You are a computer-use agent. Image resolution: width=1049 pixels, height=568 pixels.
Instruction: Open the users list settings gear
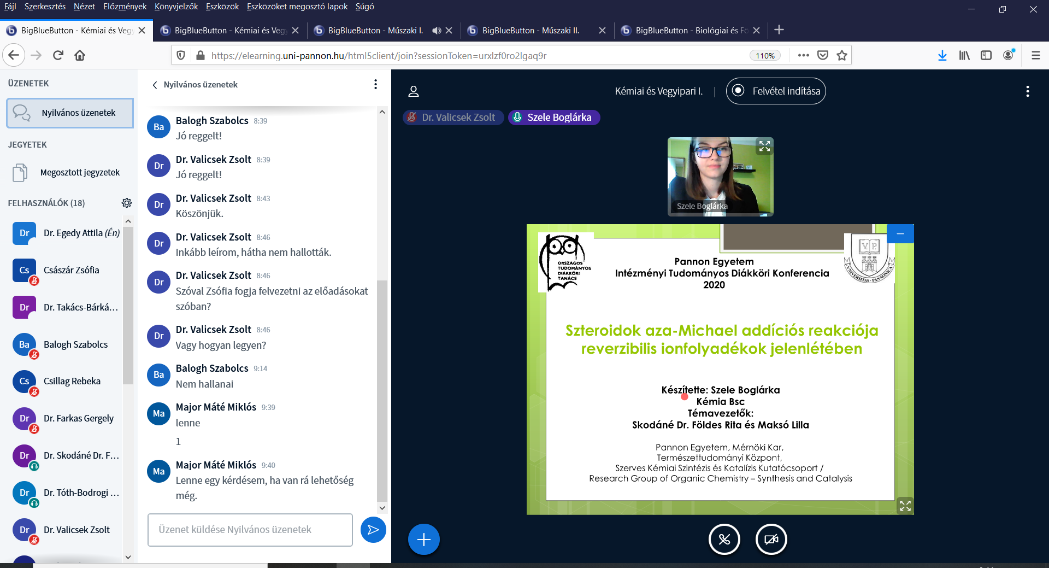tap(127, 203)
